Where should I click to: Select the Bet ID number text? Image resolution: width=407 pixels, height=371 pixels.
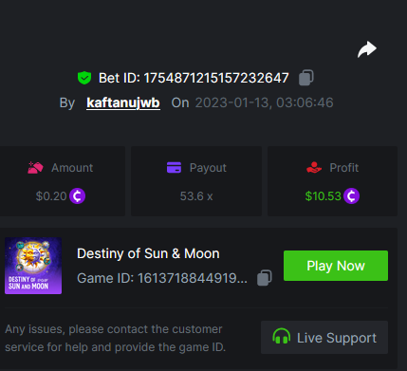[x=216, y=78]
